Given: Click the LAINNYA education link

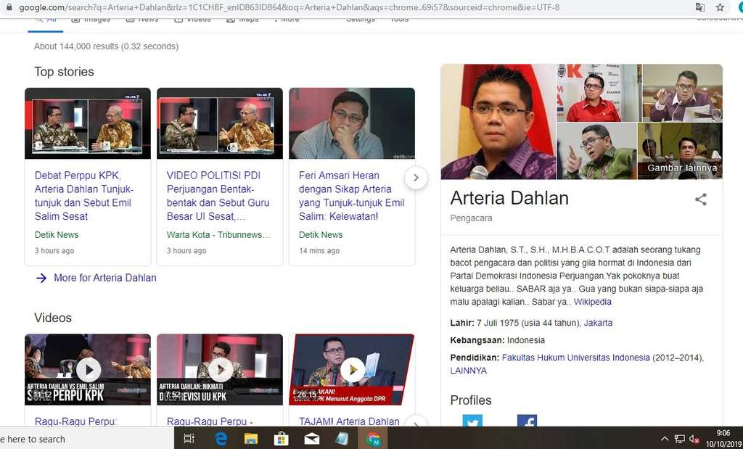Looking at the screenshot, I should [468, 371].
